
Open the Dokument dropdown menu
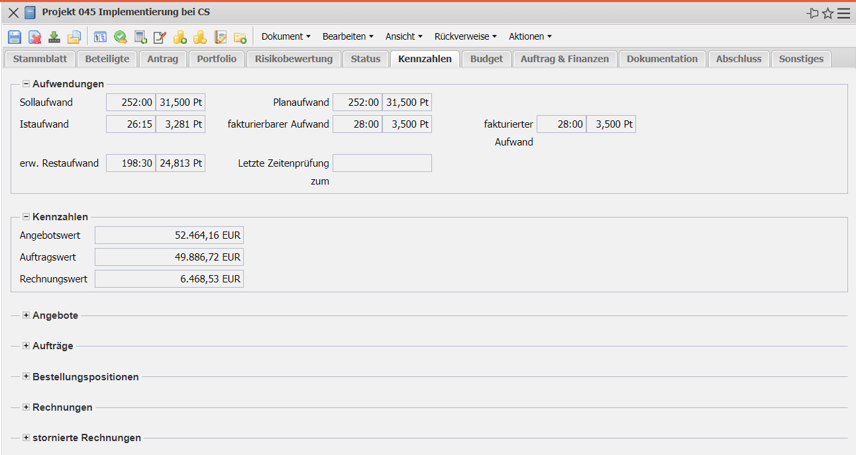click(x=286, y=36)
